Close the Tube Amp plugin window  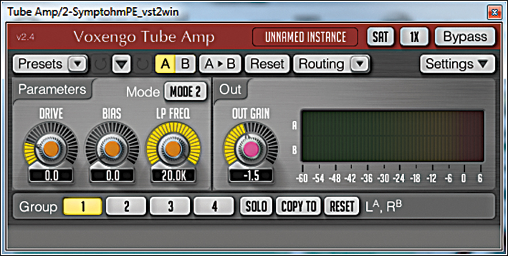click(x=494, y=13)
